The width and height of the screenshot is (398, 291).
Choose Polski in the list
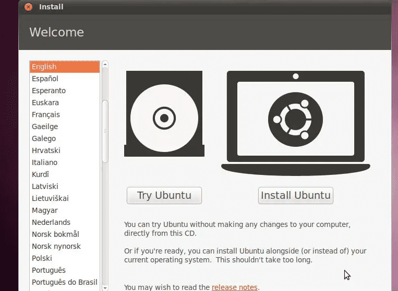coord(43,258)
